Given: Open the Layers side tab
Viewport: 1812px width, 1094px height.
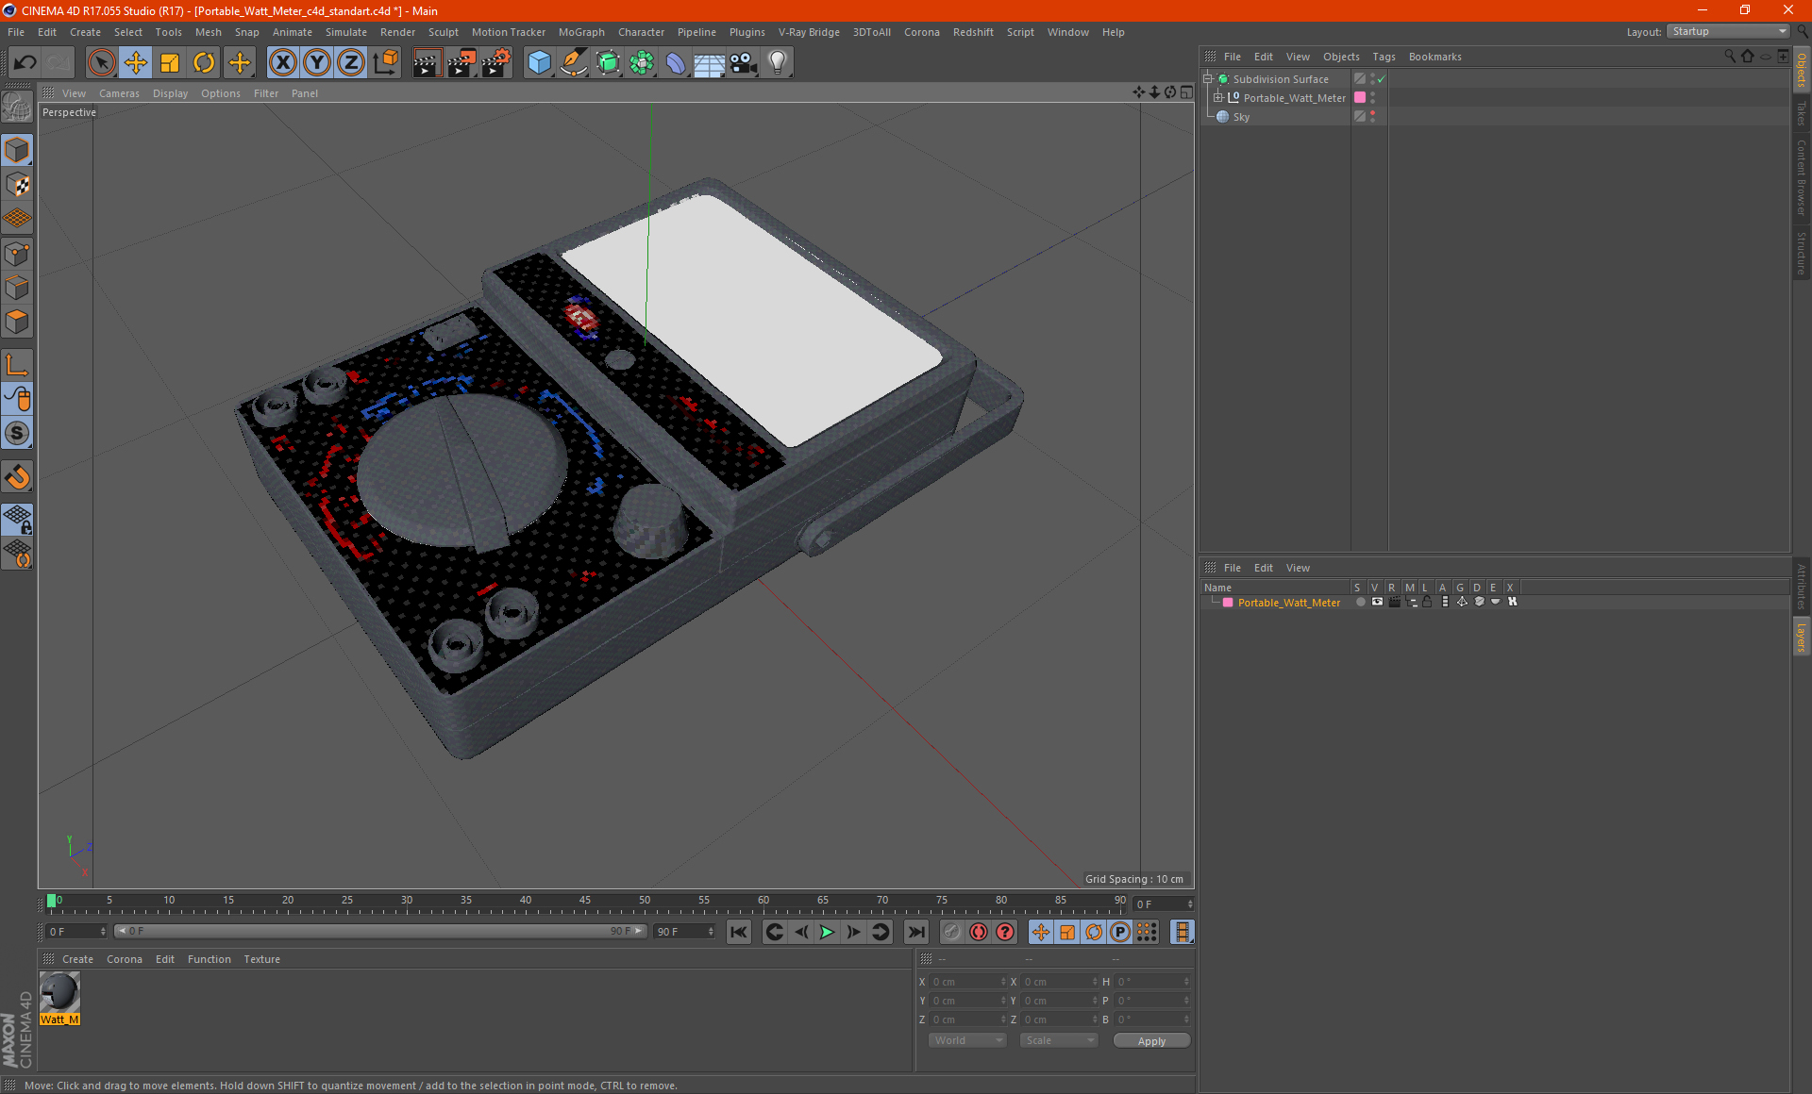Looking at the screenshot, I should pos(1802,637).
